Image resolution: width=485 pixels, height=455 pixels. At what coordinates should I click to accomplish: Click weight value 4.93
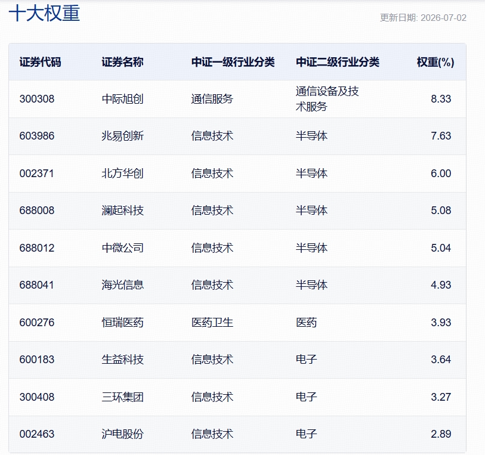tap(441, 285)
